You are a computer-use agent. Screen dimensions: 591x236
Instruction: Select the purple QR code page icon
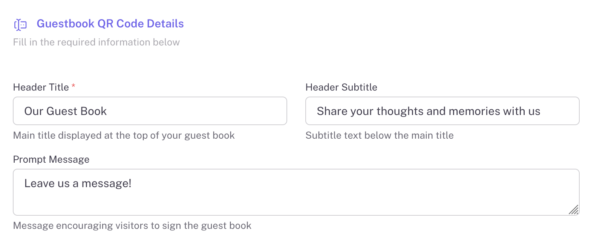click(21, 24)
